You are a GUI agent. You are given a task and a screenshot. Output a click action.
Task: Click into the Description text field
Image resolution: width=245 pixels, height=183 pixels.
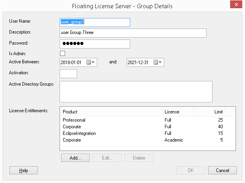[x=133, y=33]
